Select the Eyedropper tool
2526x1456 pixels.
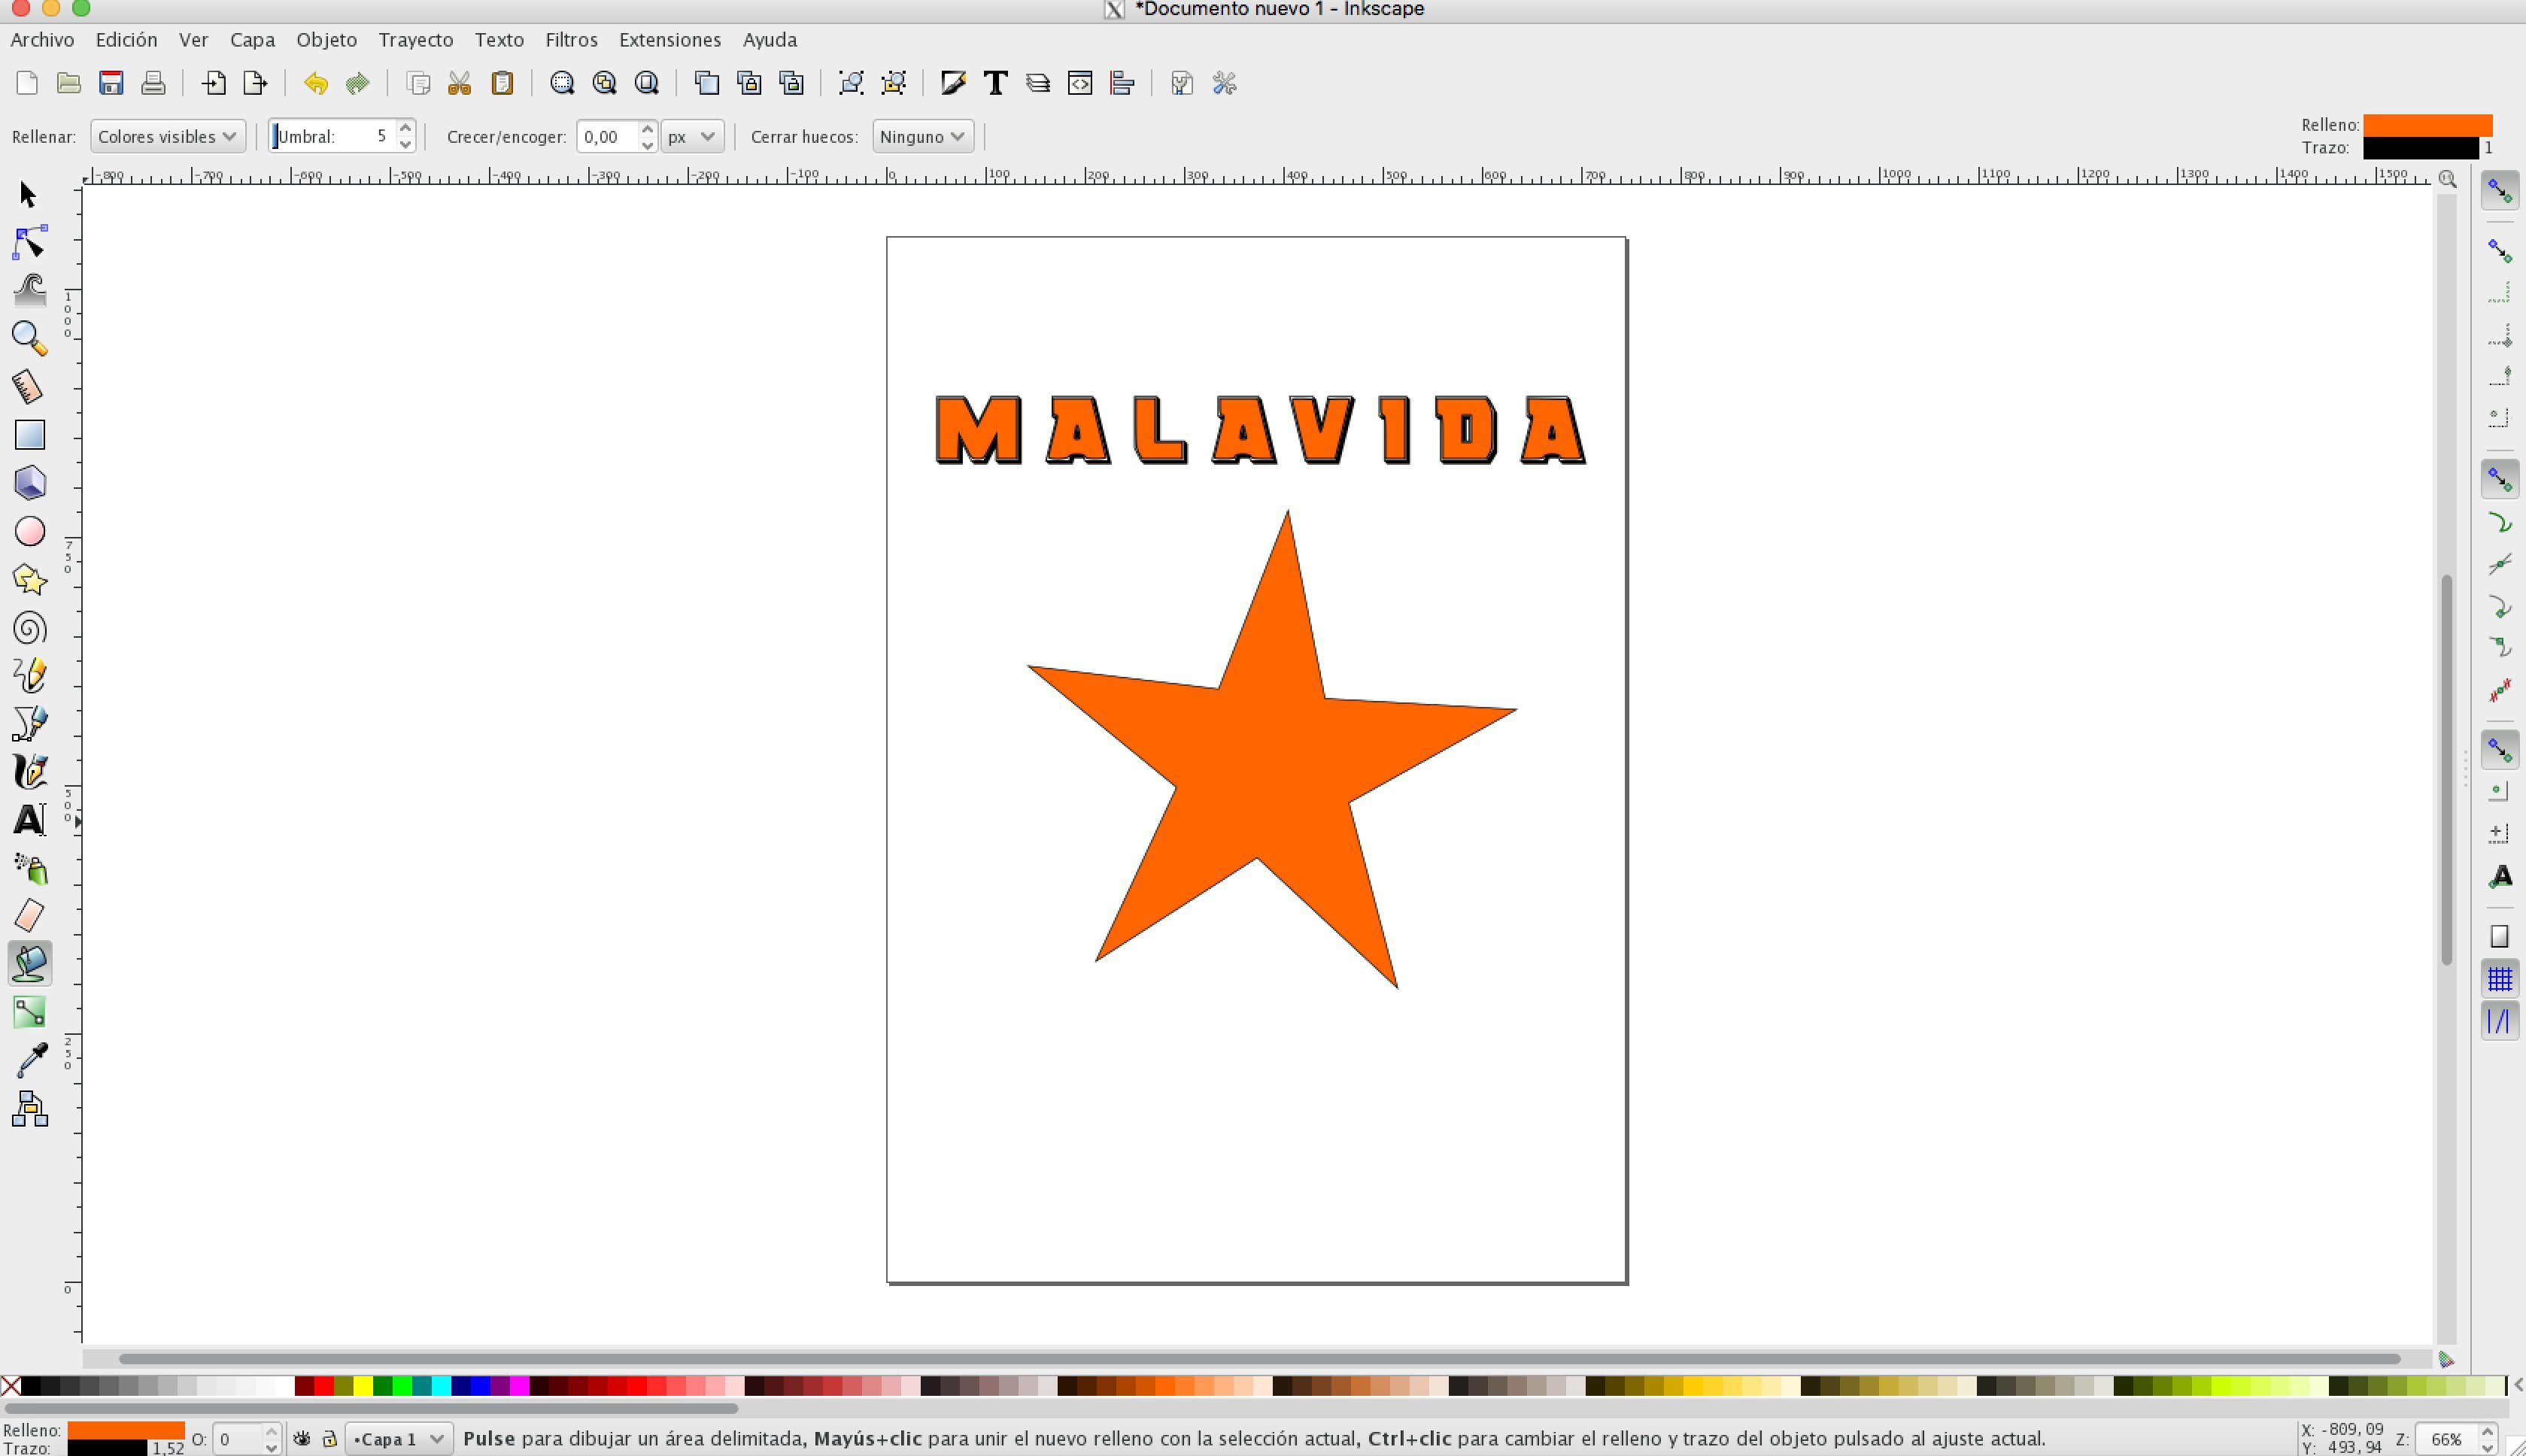point(30,1059)
